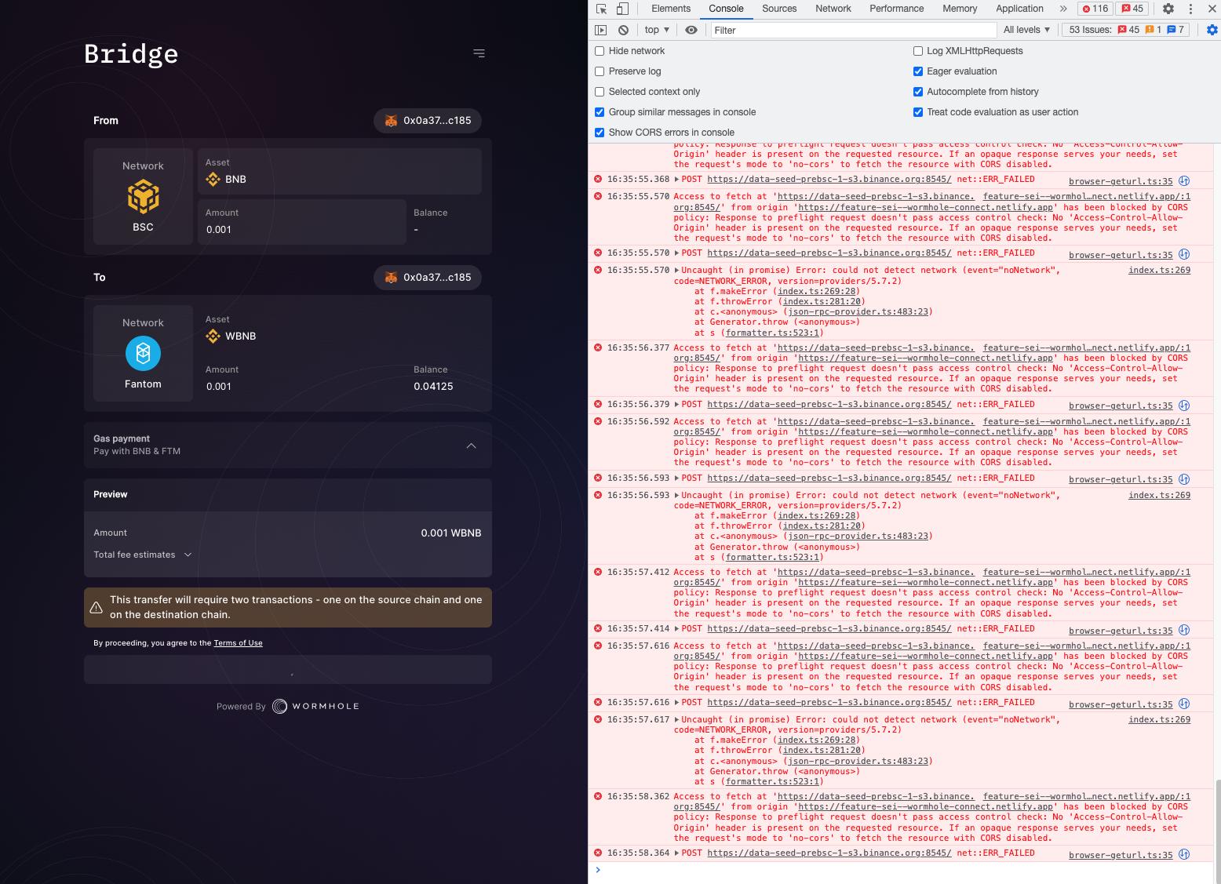Viewport: 1221px width, 884px height.
Task: Create a live expression with the eye icon
Action: 691,30
